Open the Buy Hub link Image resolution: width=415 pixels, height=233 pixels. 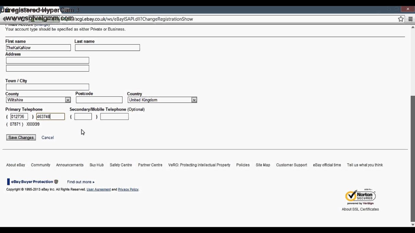pyautogui.click(x=97, y=165)
